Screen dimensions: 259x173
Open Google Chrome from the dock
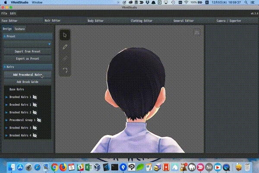[x=54, y=167]
